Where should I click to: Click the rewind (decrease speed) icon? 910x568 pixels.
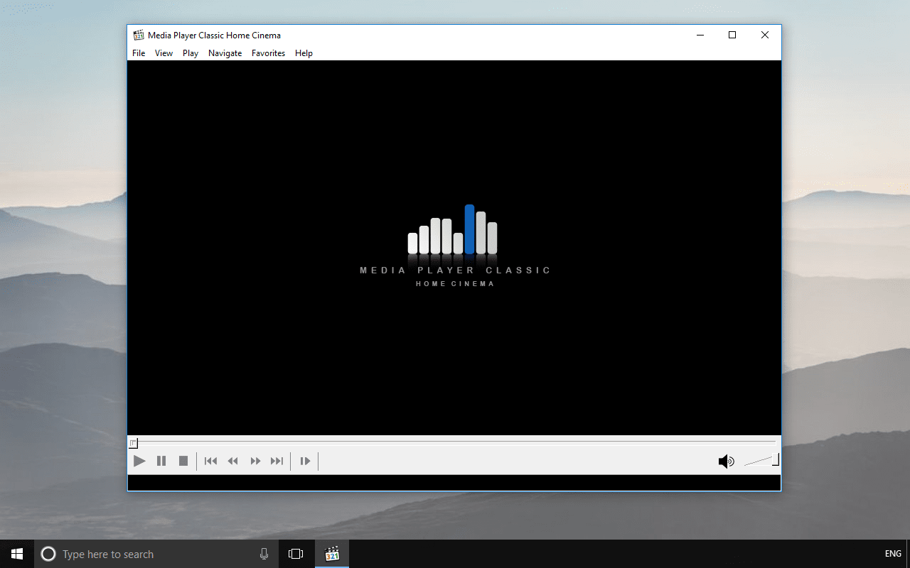click(x=232, y=461)
